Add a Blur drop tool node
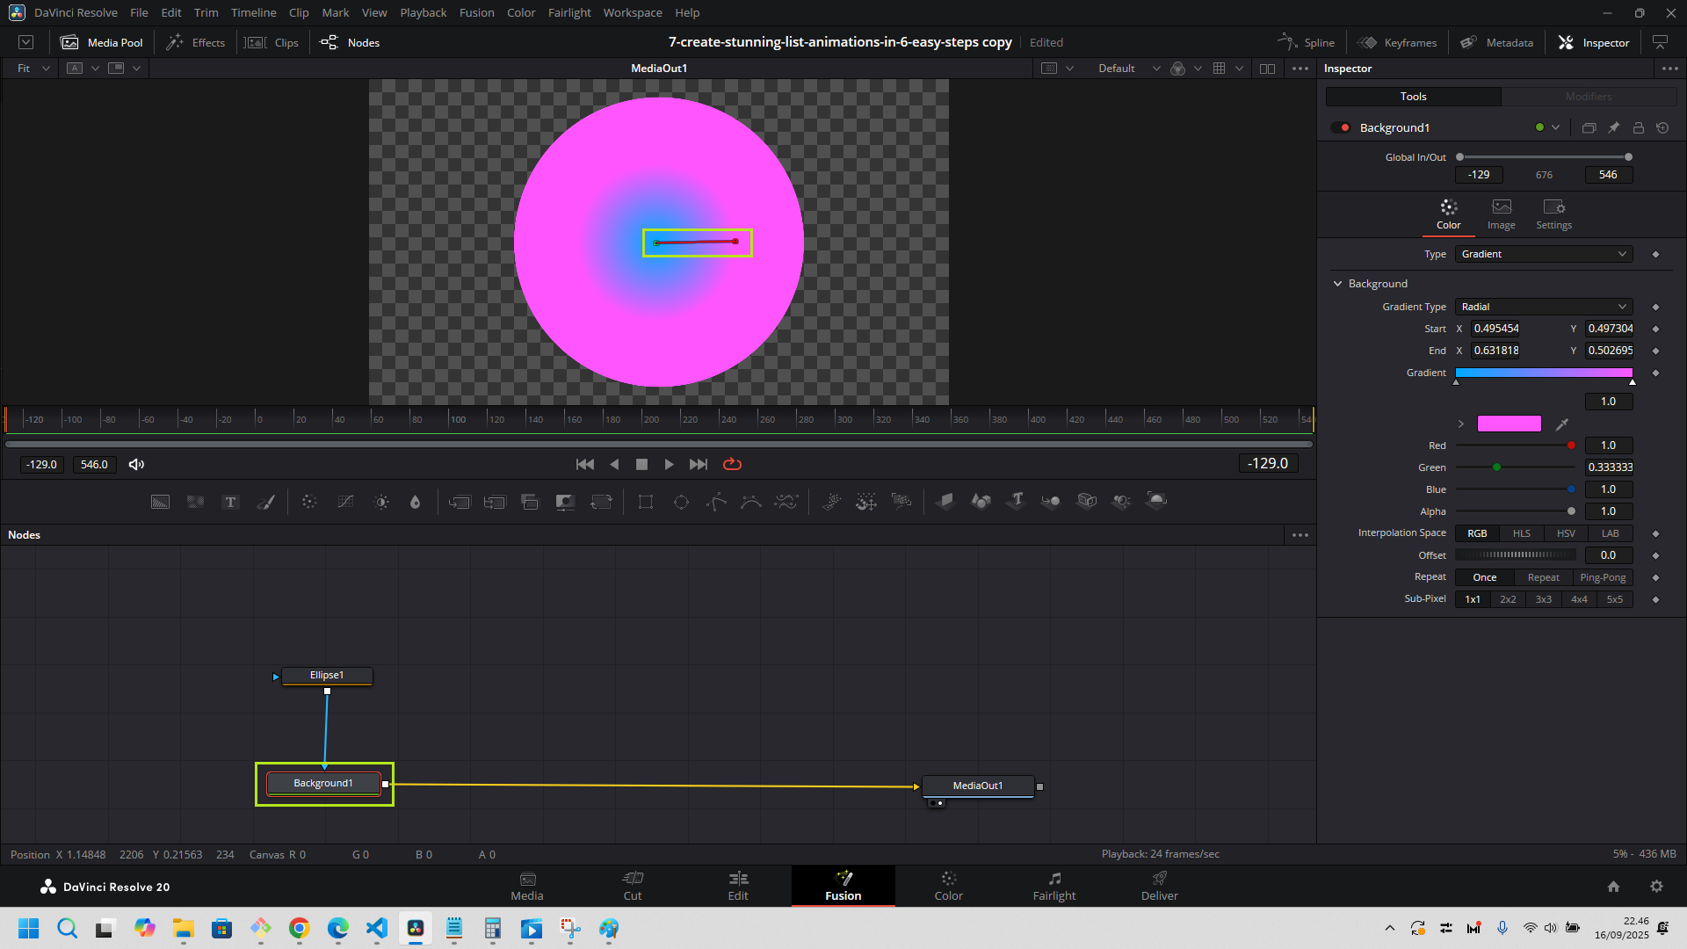This screenshot has width=1687, height=949. click(416, 502)
